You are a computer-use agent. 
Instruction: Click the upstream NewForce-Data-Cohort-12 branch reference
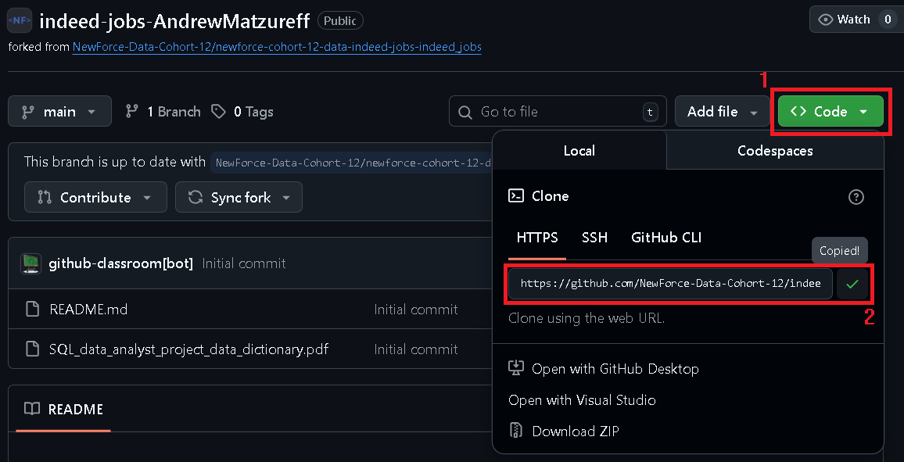click(352, 163)
